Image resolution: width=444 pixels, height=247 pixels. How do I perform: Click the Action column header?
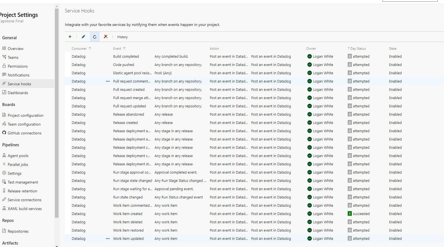click(x=214, y=49)
